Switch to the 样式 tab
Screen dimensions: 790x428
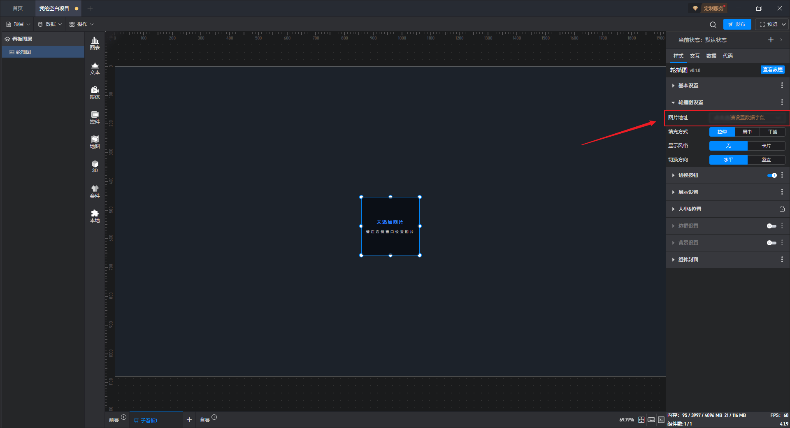pyautogui.click(x=678, y=56)
